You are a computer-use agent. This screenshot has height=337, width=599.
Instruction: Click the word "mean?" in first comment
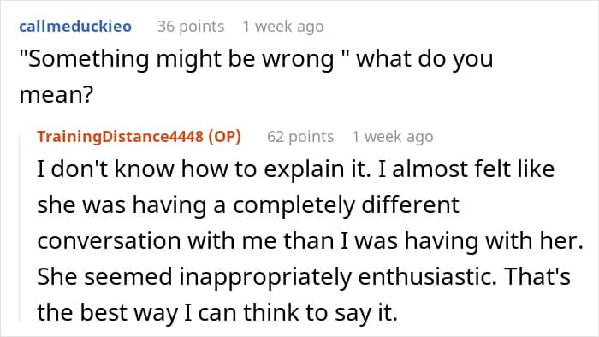click(x=56, y=95)
